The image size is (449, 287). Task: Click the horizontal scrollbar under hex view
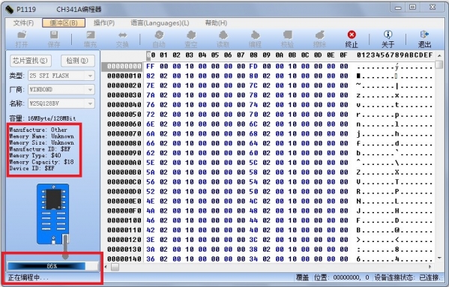pos(268,267)
